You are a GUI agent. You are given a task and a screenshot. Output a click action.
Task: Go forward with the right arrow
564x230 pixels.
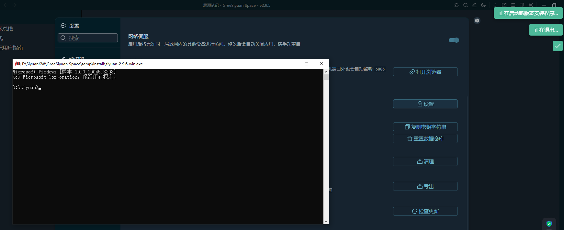click(x=15, y=5)
